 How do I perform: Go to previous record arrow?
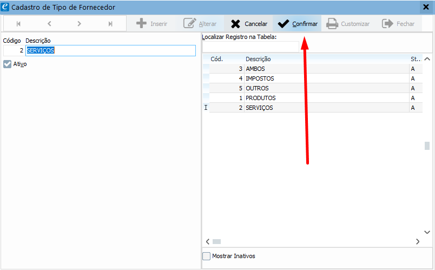tap(49, 24)
